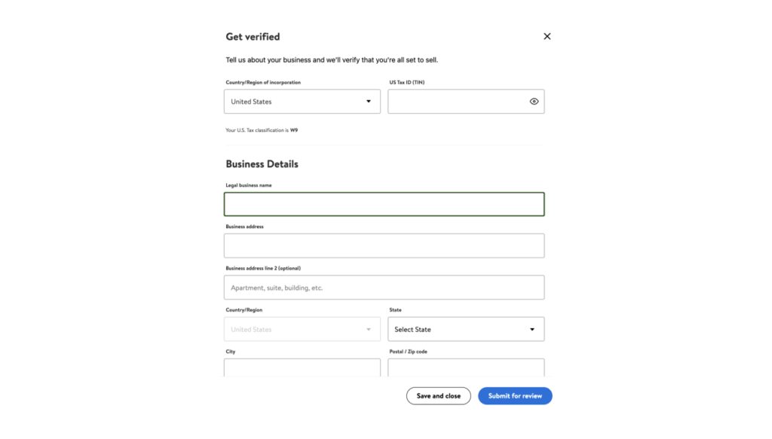Click the Get verified title
Image resolution: width=772 pixels, height=439 pixels.
coord(251,36)
